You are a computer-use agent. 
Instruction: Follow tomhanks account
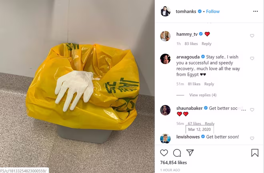tap(213, 12)
